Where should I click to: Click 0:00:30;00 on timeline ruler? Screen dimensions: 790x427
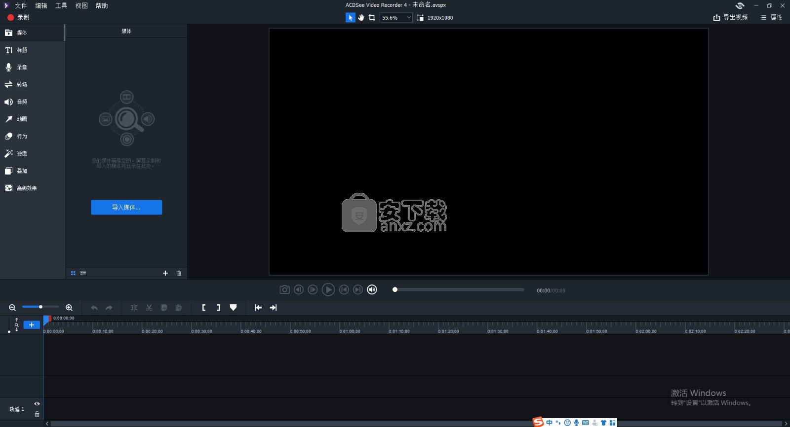click(201, 331)
